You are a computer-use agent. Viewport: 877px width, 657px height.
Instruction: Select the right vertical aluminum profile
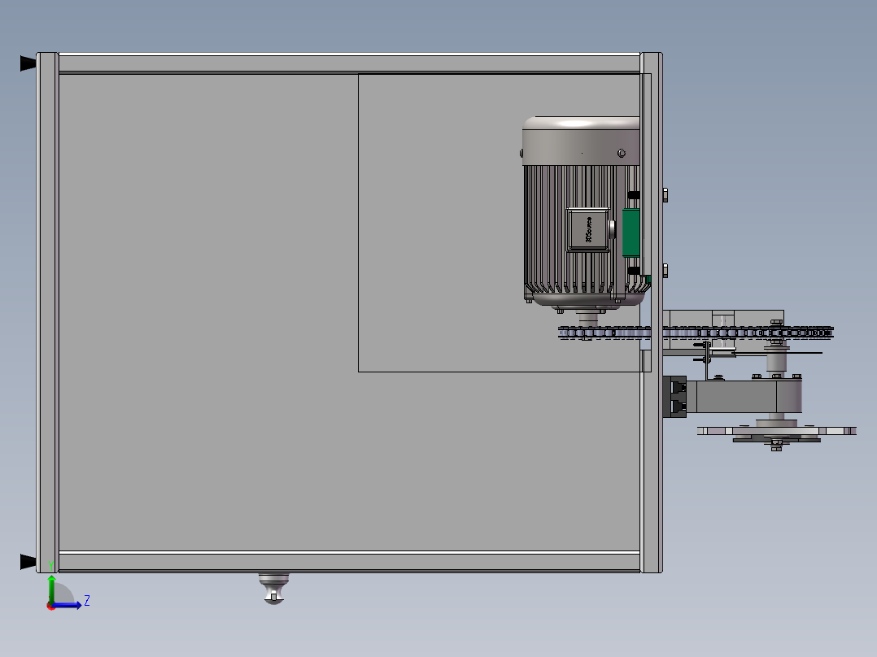click(652, 312)
